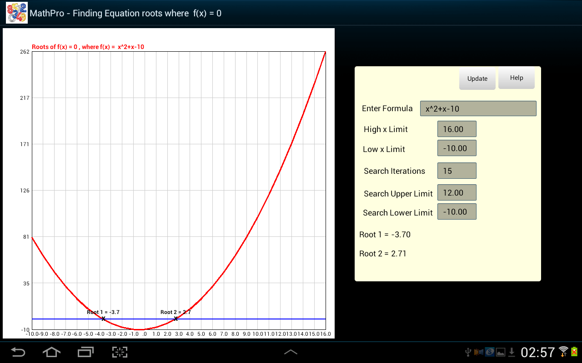582x363 pixels.
Task: Tap the Search Upper Limit label
Action: click(398, 194)
